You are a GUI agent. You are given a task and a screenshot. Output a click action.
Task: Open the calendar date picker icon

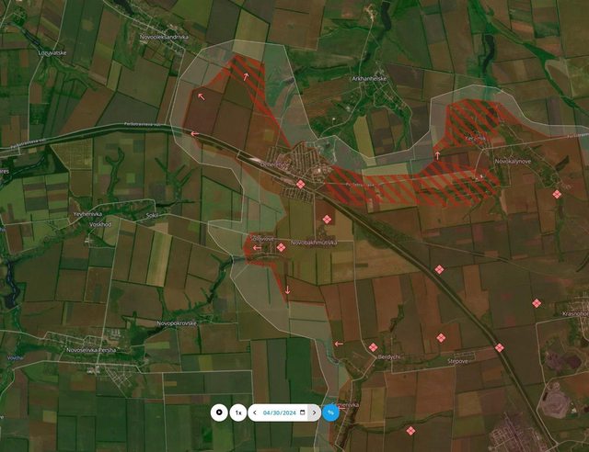pos(303,412)
